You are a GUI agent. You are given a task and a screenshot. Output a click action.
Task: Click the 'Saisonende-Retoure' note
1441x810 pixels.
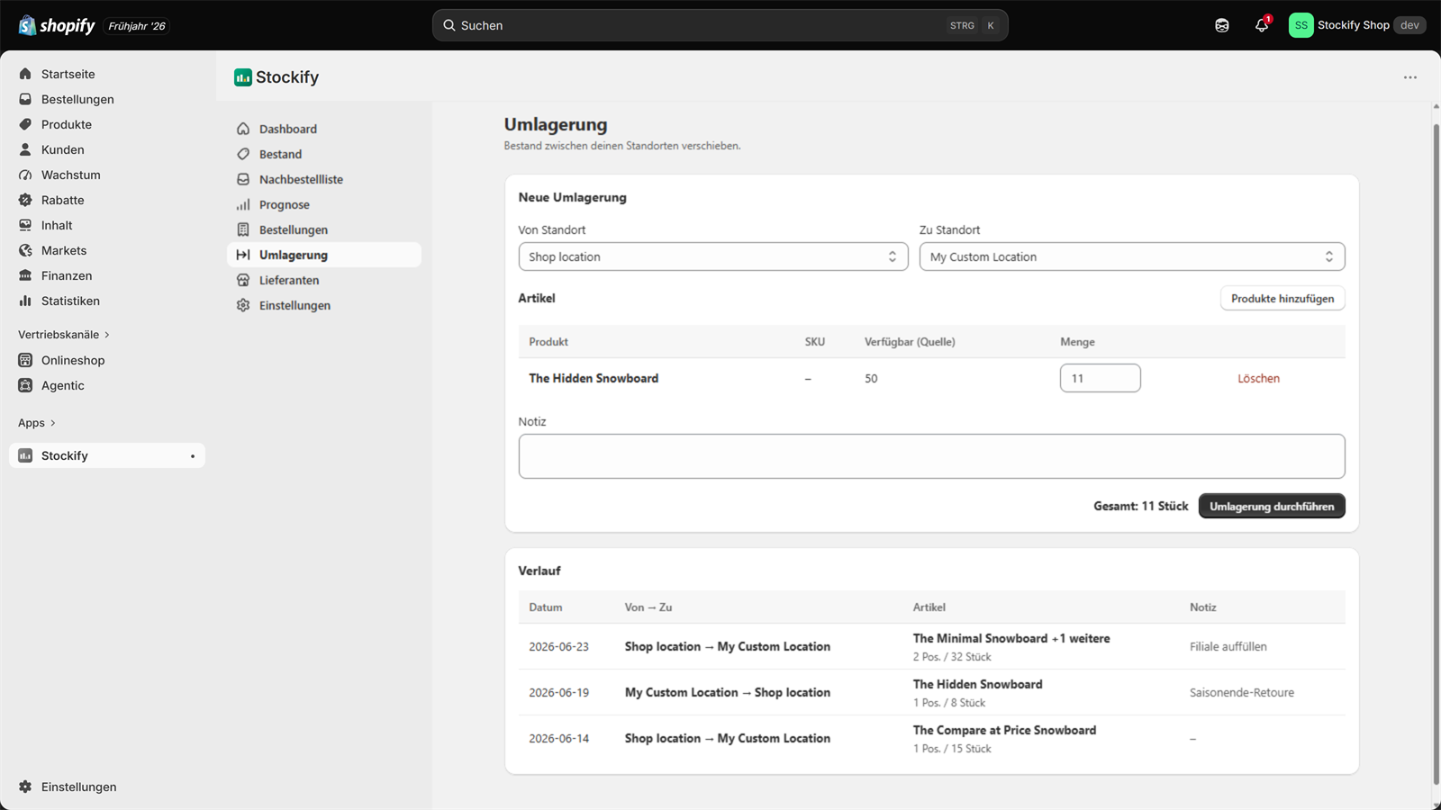[x=1242, y=692]
